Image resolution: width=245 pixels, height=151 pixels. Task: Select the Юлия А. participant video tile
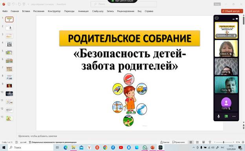coord(226,48)
